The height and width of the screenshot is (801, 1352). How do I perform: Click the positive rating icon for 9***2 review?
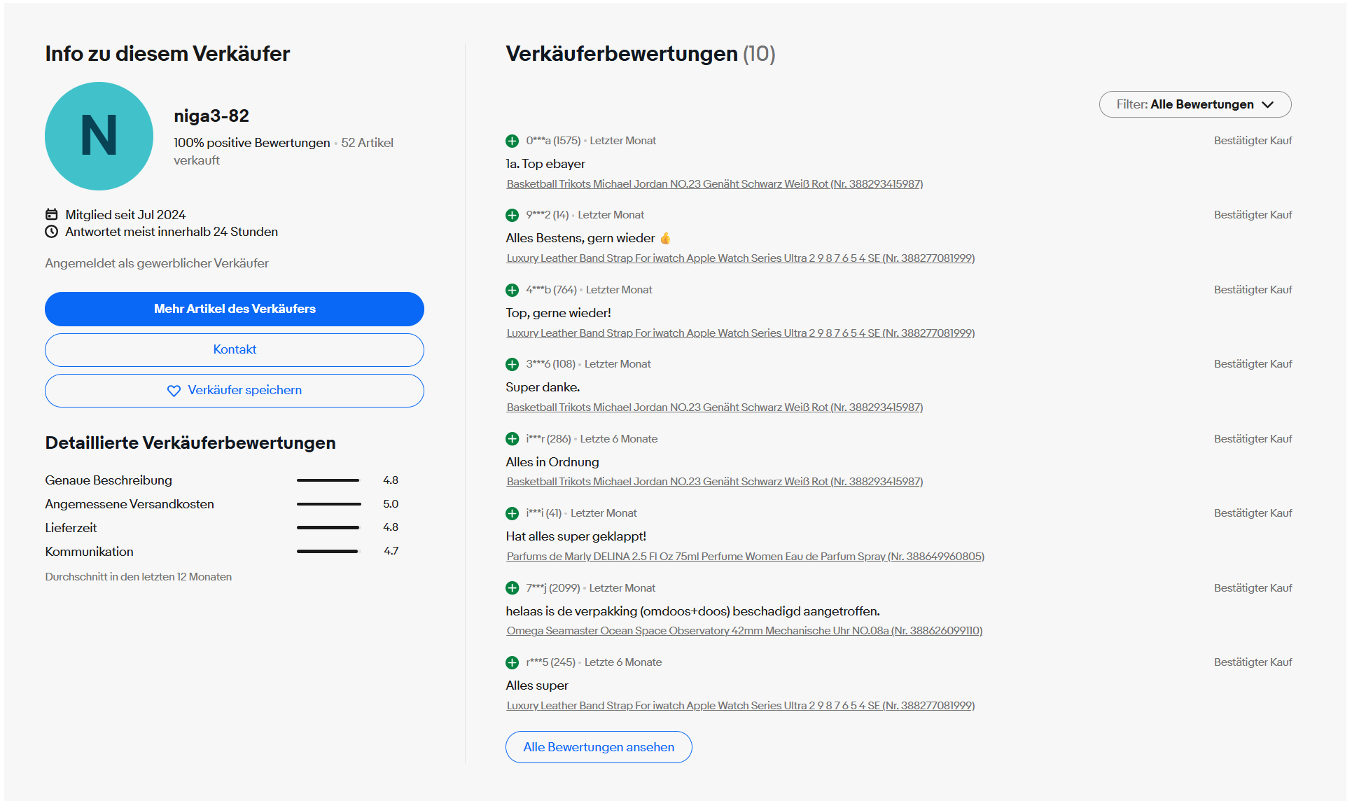513,215
